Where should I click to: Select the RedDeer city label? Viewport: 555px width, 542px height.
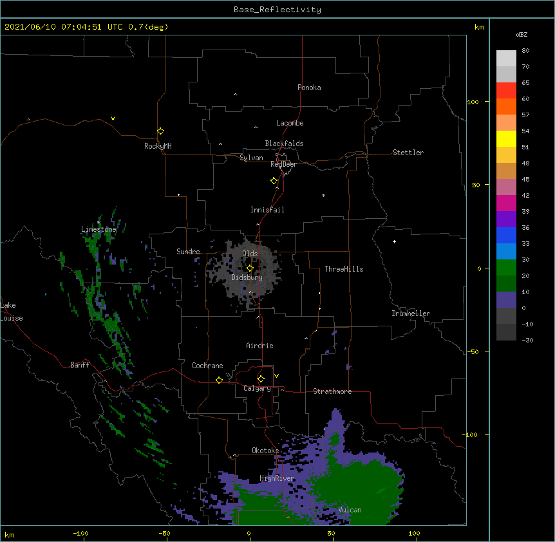[283, 164]
